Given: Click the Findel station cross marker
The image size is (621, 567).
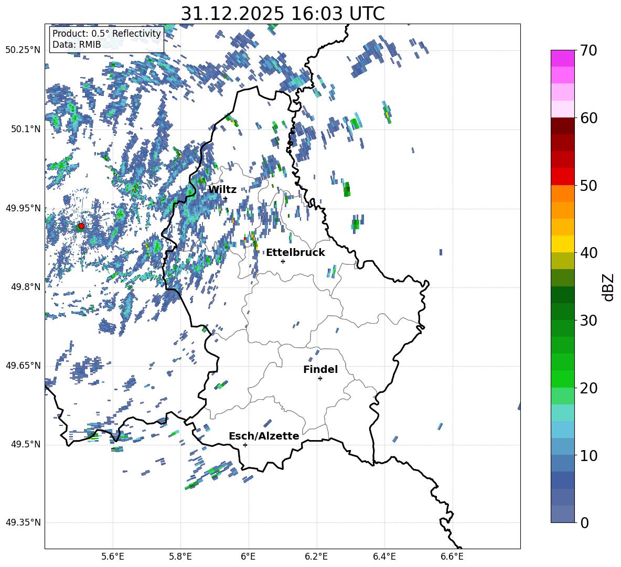Looking at the screenshot, I should point(320,379).
